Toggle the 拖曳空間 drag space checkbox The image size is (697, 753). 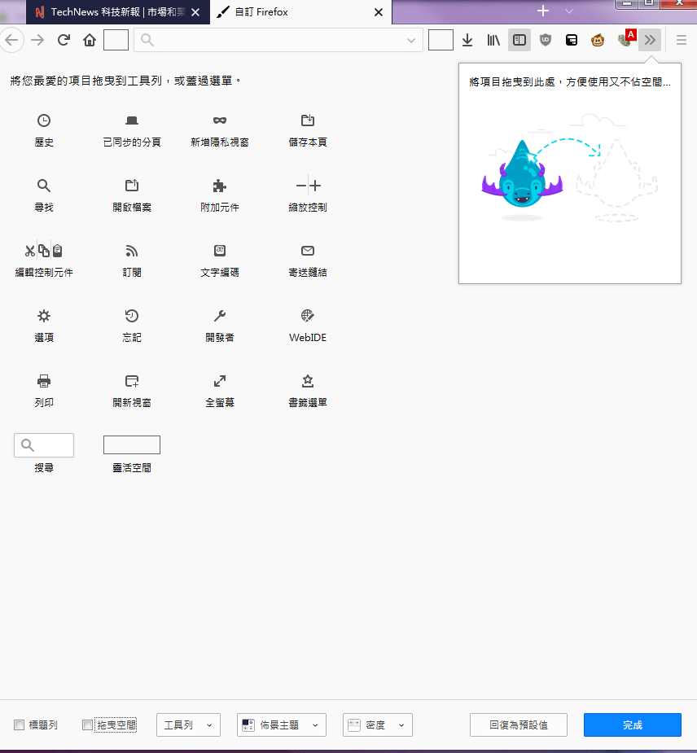pyautogui.click(x=87, y=725)
